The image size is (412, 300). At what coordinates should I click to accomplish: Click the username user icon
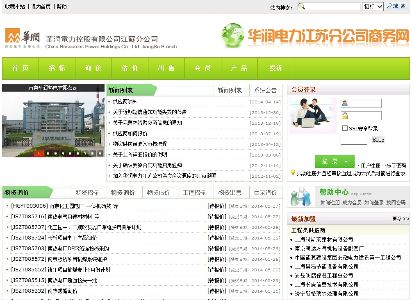(345, 103)
